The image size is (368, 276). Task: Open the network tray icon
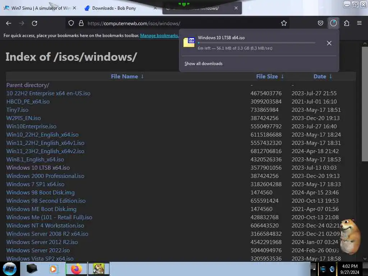click(x=323, y=269)
